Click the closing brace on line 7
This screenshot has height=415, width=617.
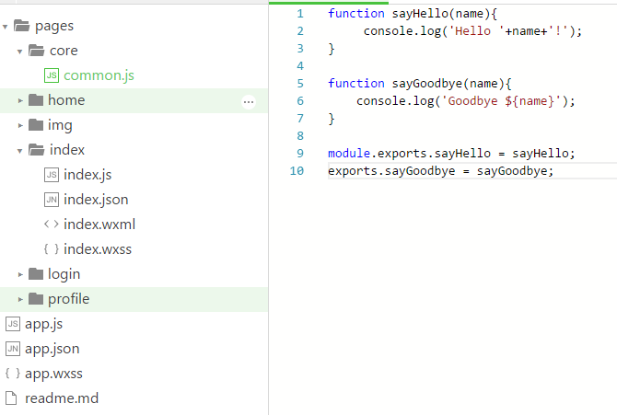click(332, 119)
